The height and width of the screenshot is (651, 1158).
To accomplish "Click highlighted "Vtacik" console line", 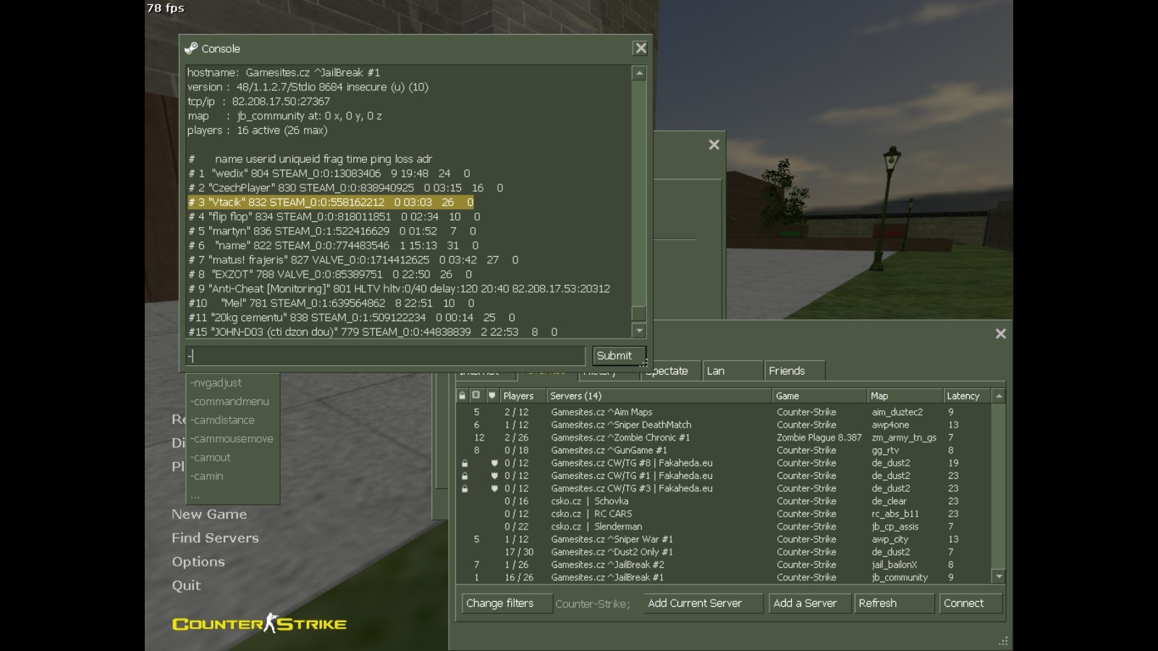I will coord(331,203).
